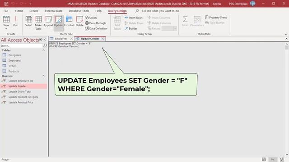This screenshot has height=162, width=289.
Task: Toggle the Property Sheet pane
Action: 216,18
